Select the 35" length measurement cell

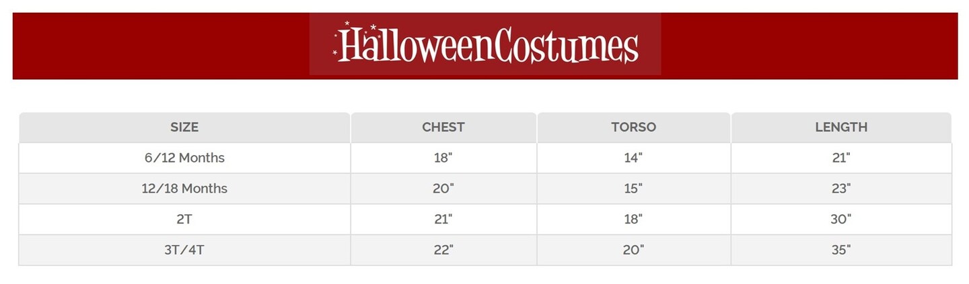[x=841, y=250]
